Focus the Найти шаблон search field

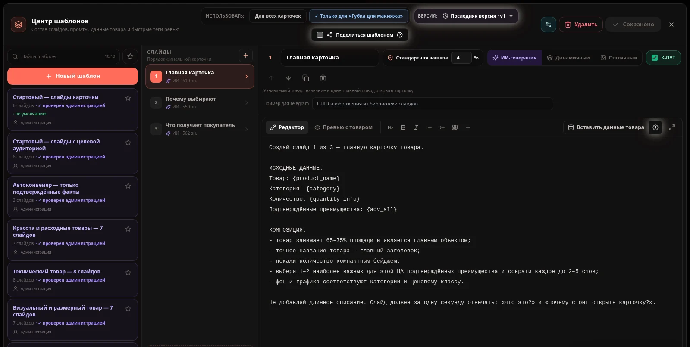64,56
